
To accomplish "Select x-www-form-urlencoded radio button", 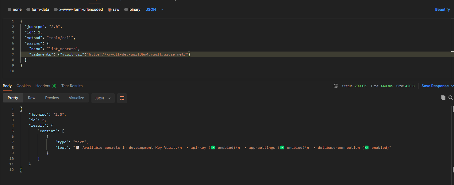I will point(56,10).
